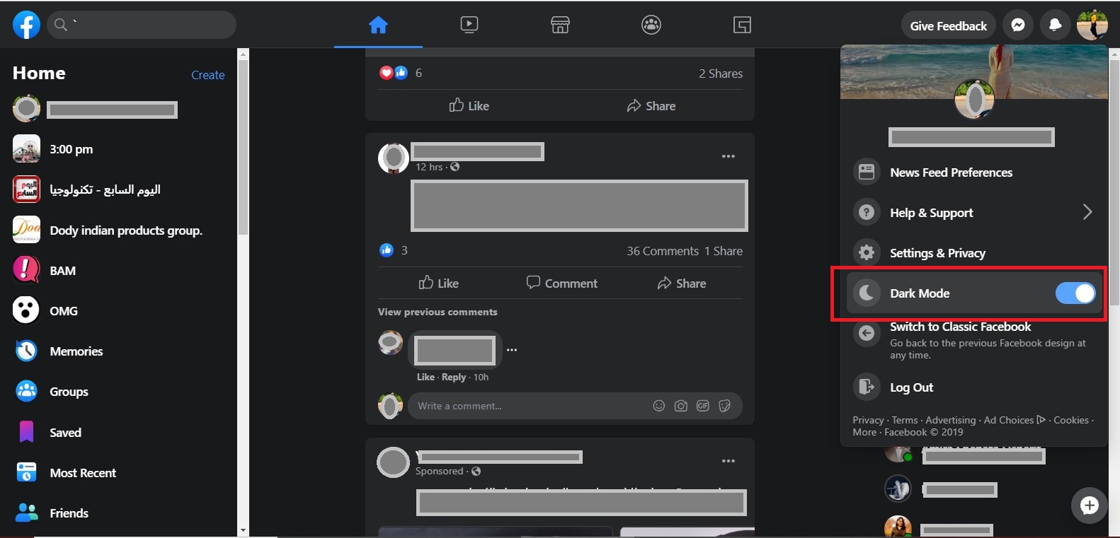This screenshot has width=1120, height=538.
Task: Open options menu of Sponsored post
Action: [x=728, y=461]
